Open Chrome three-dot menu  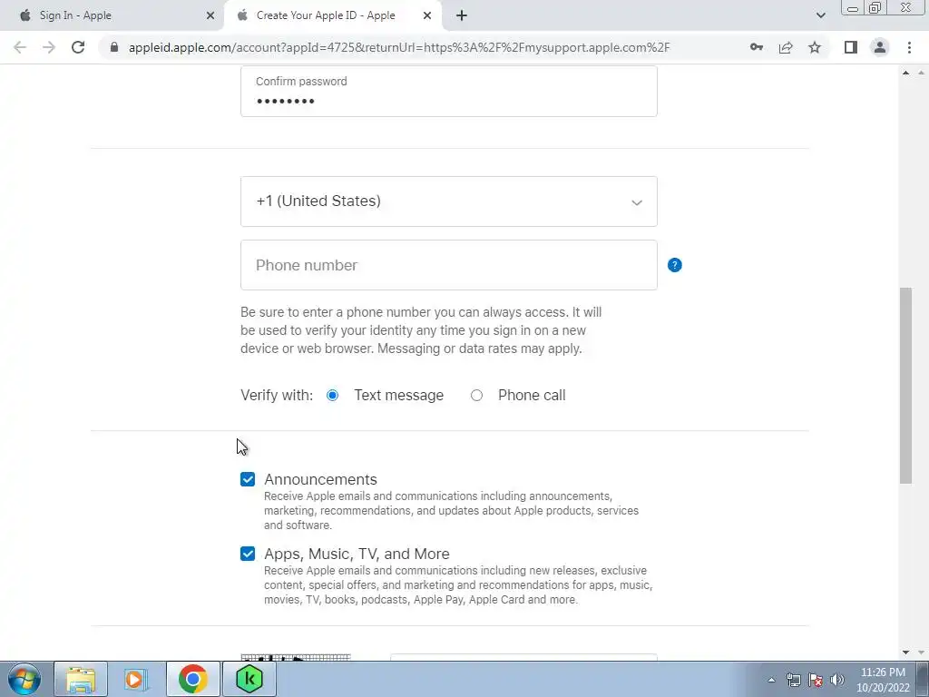tap(909, 47)
